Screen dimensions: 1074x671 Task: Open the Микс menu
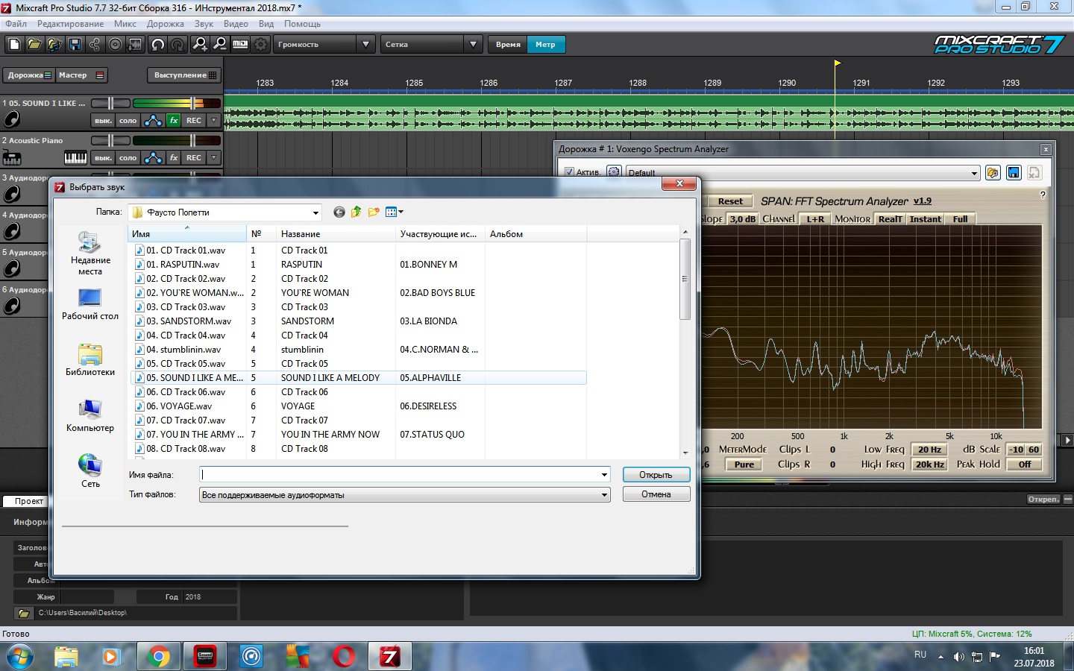[125, 24]
